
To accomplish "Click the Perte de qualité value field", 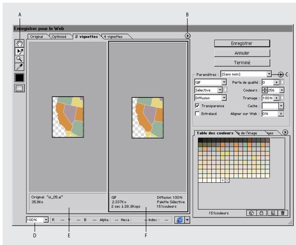I will (x=268, y=82).
